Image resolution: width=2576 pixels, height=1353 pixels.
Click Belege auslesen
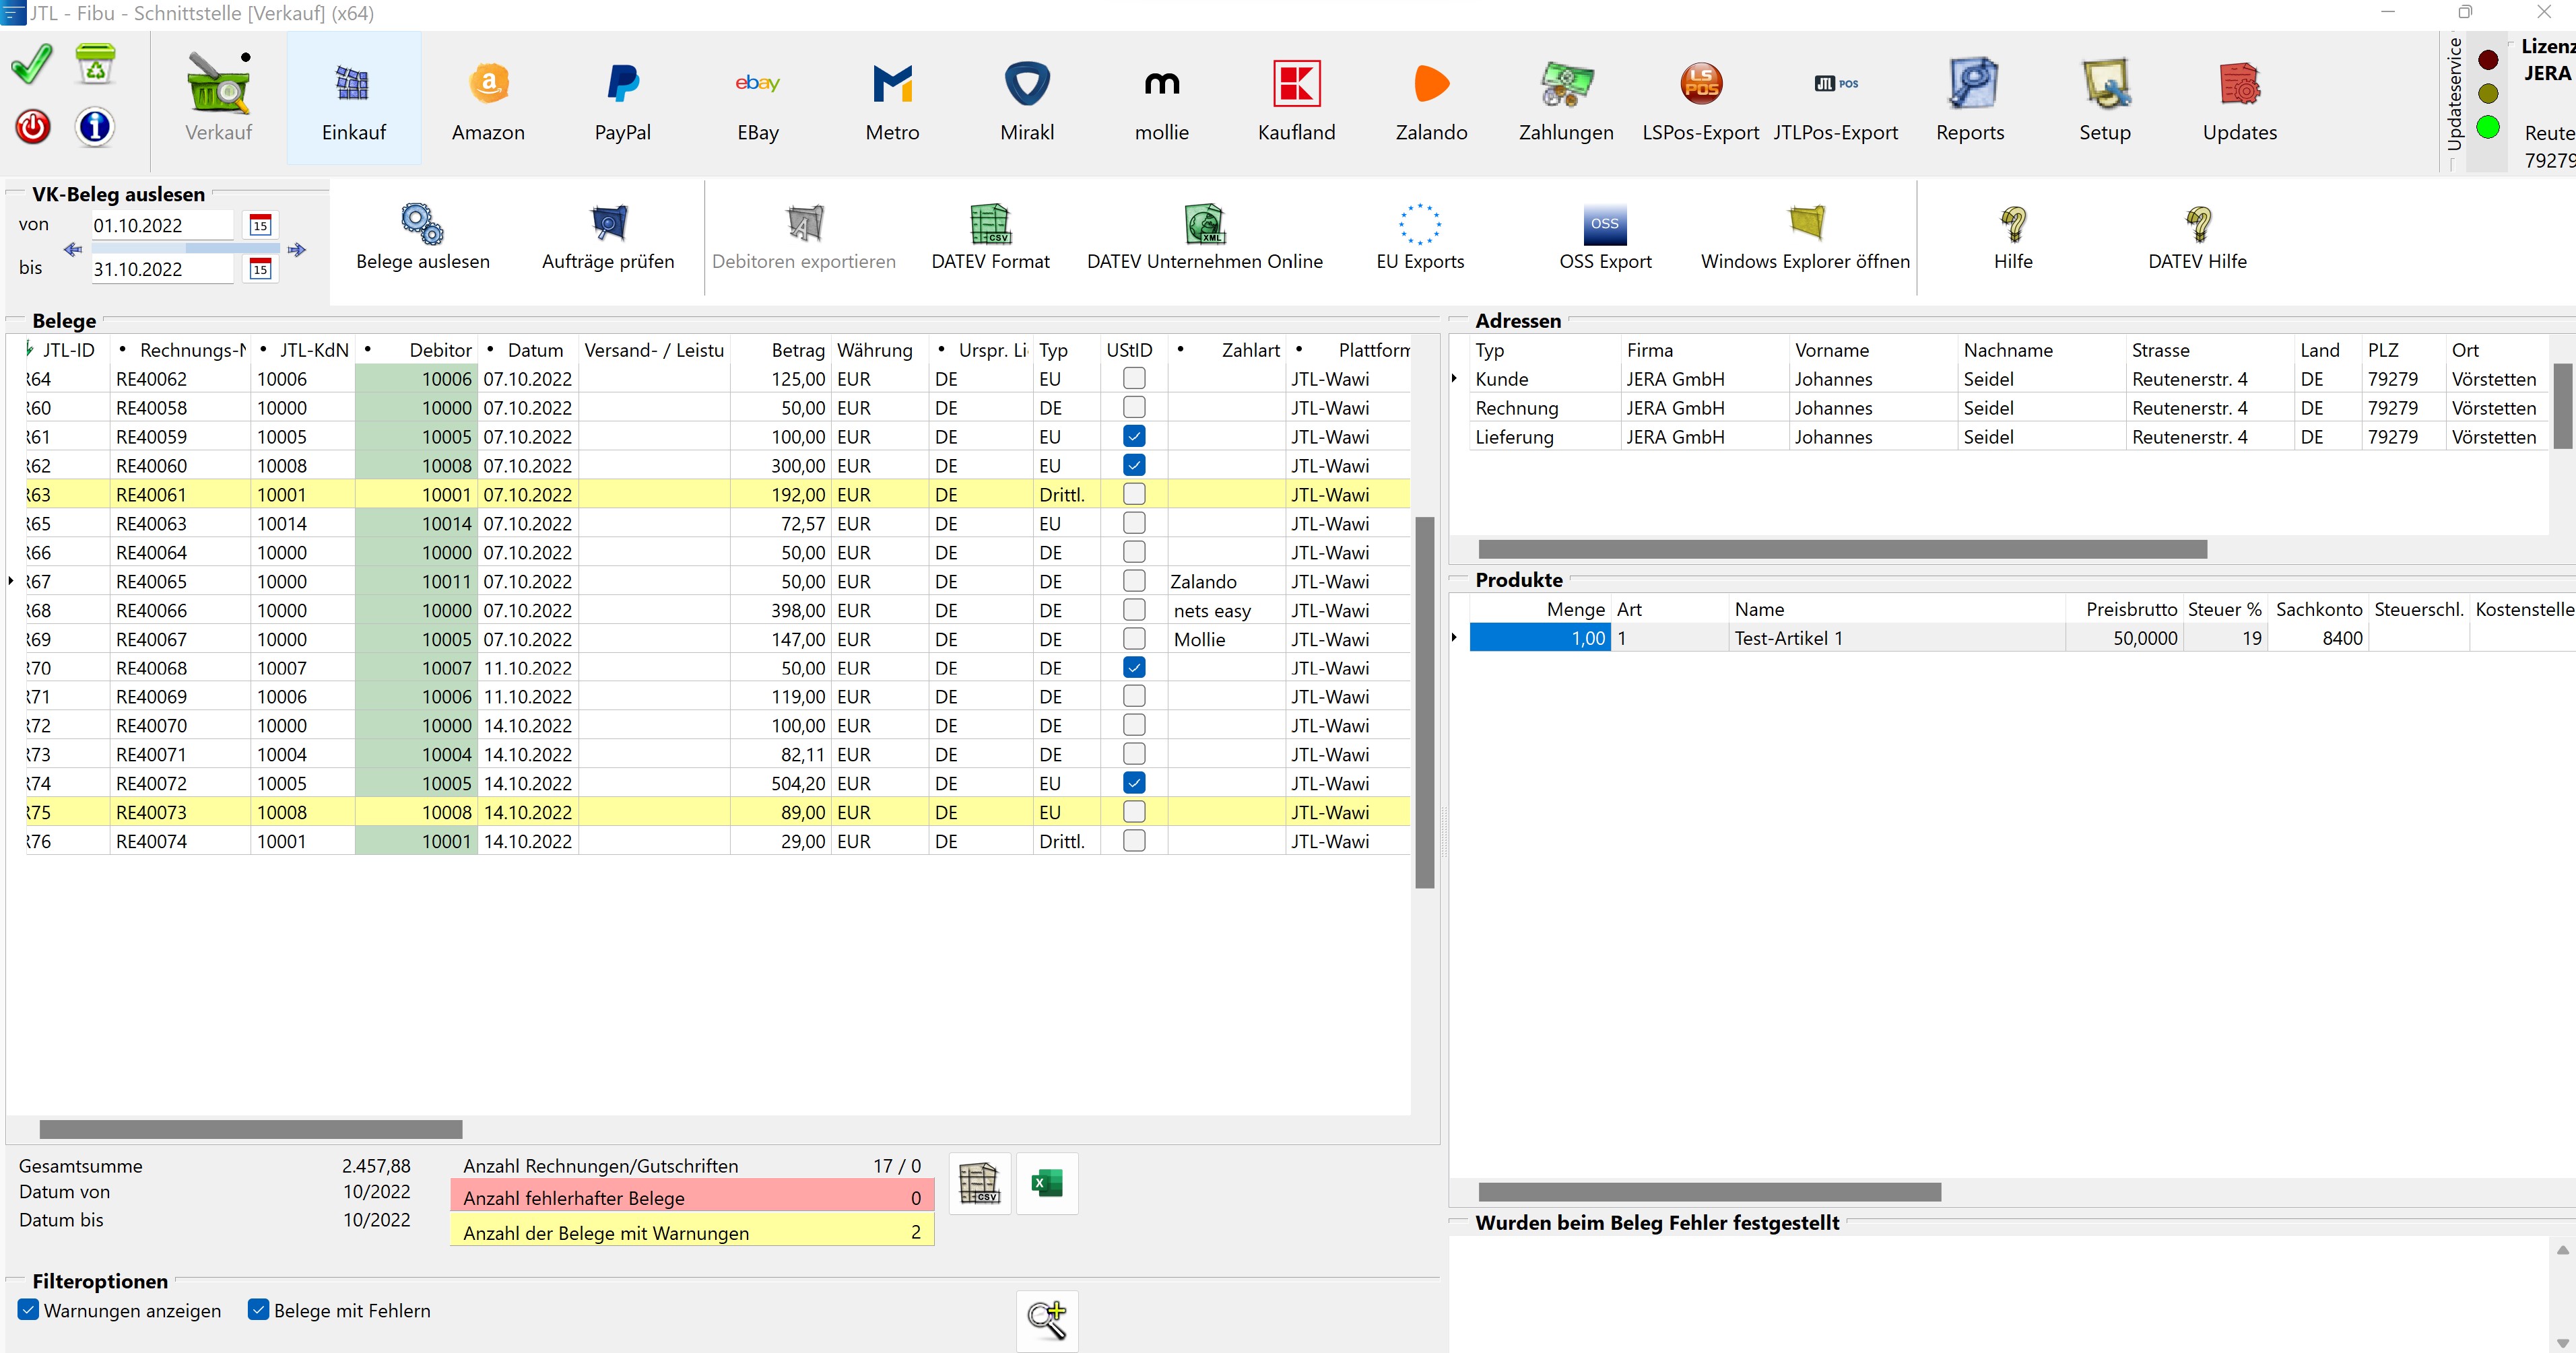(423, 237)
